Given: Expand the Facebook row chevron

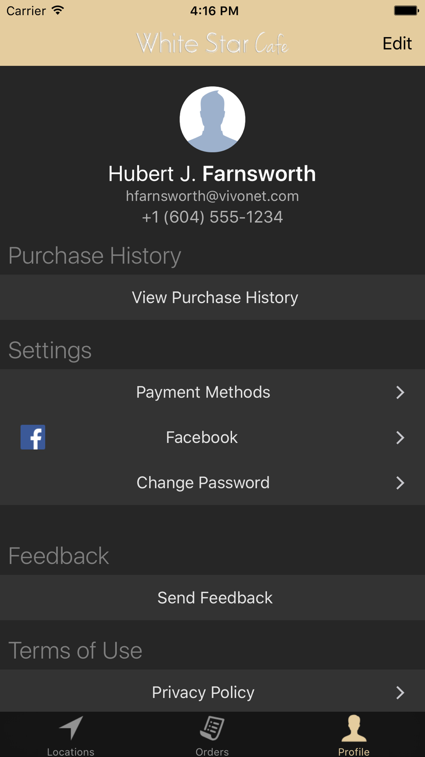Looking at the screenshot, I should [x=400, y=437].
